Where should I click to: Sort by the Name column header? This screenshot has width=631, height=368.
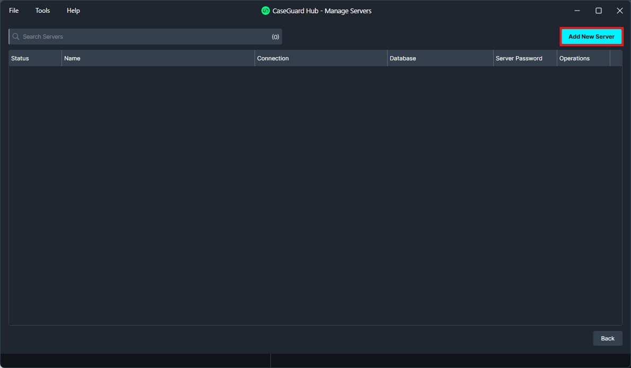coord(158,58)
